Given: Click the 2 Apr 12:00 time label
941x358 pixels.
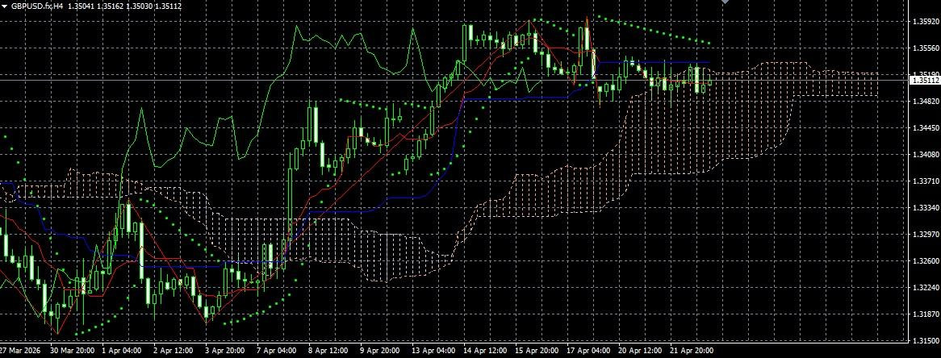Looking at the screenshot, I should pyautogui.click(x=173, y=350).
